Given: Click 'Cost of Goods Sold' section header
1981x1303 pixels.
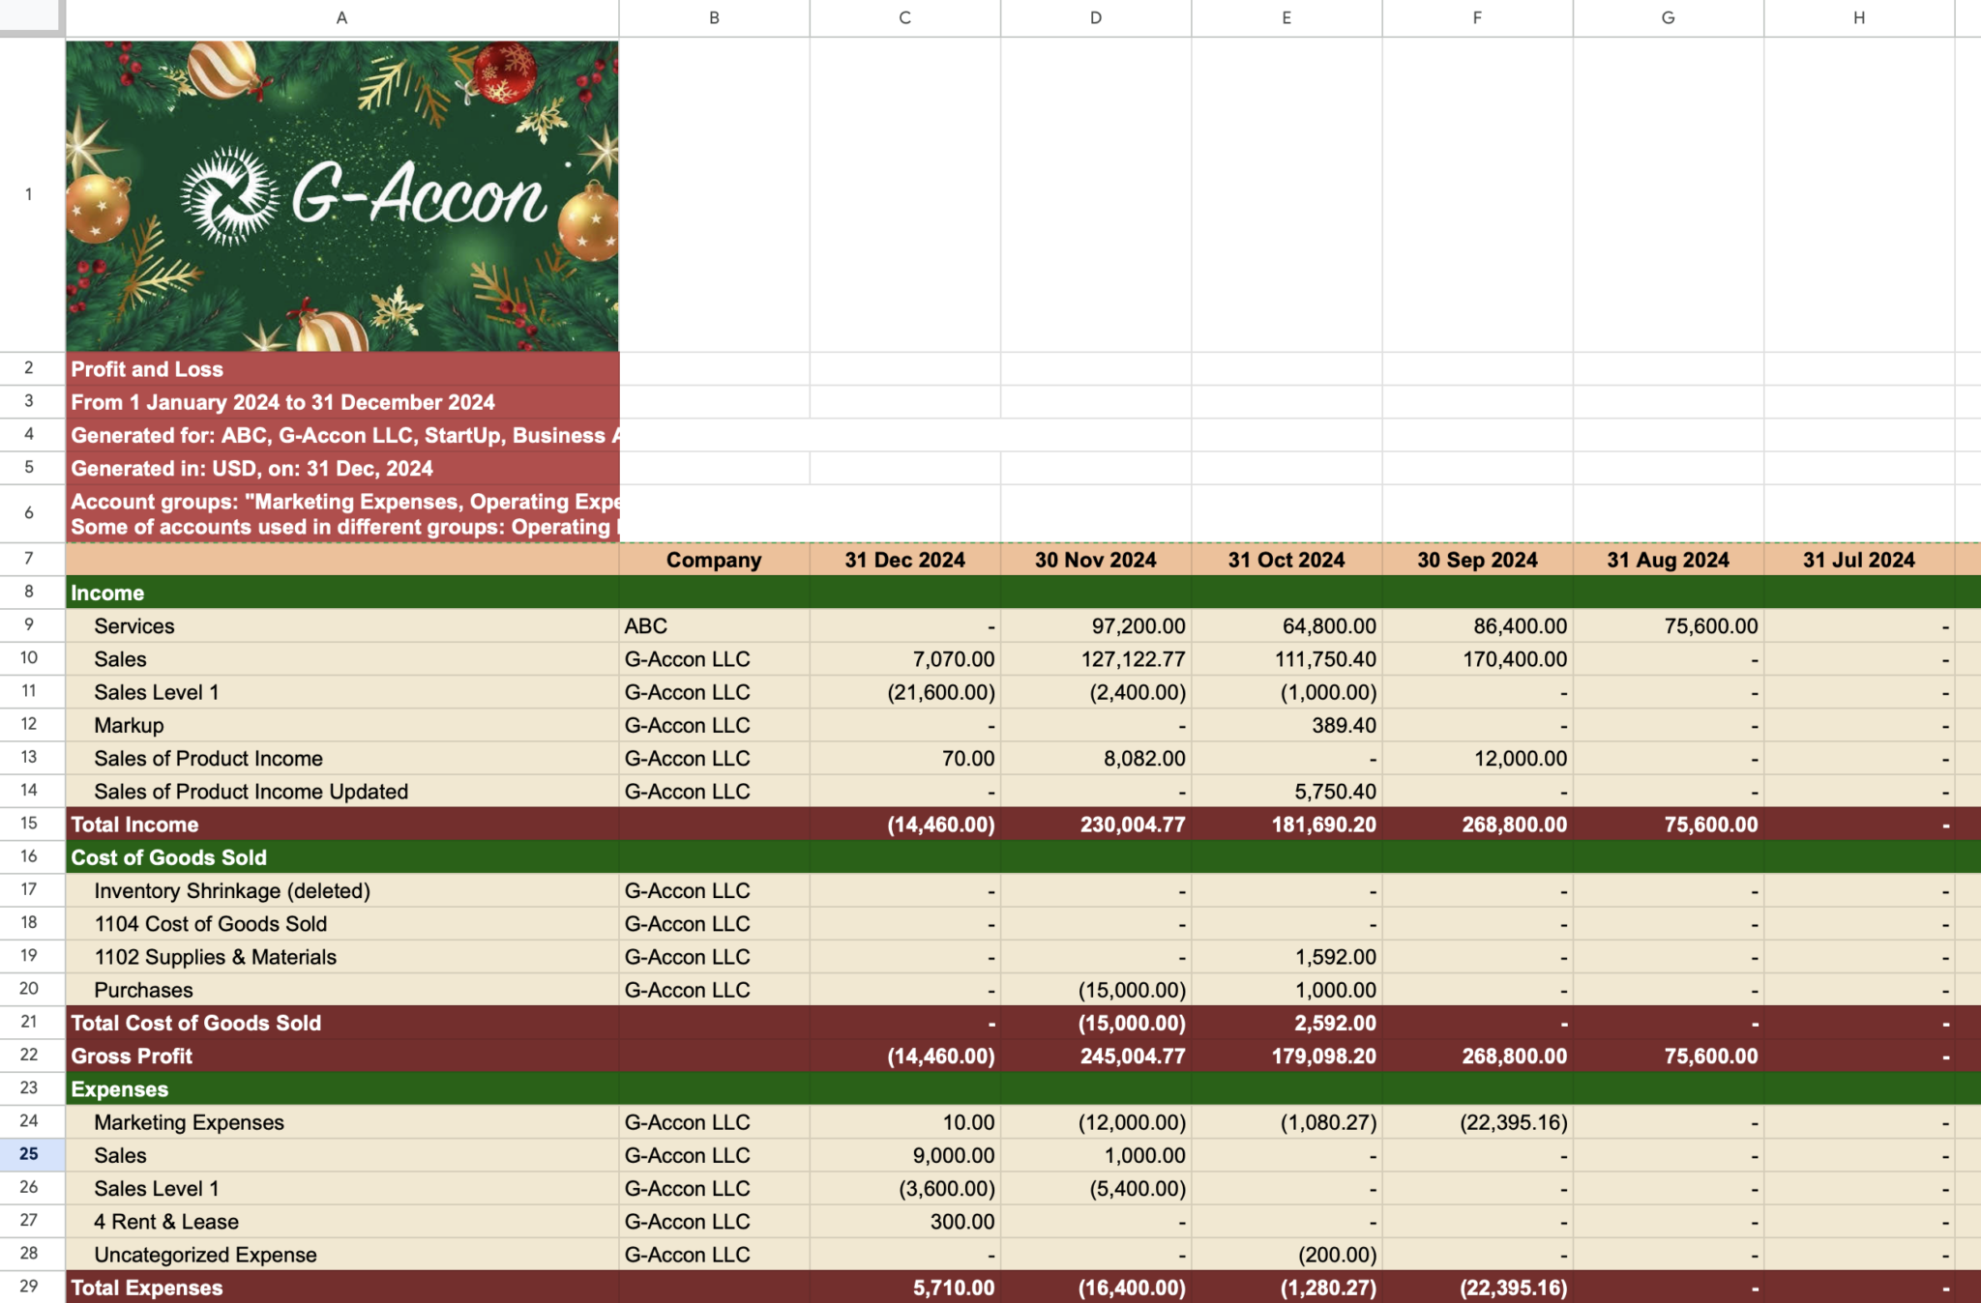Looking at the screenshot, I should [x=342, y=857].
